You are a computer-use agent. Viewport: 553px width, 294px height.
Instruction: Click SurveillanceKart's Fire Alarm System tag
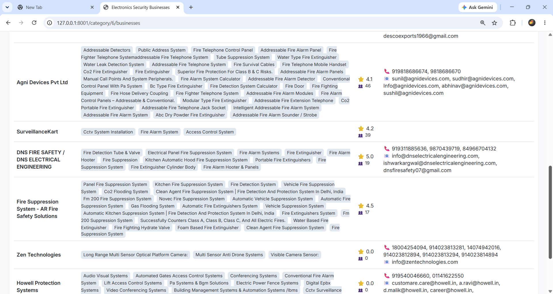pos(159,132)
